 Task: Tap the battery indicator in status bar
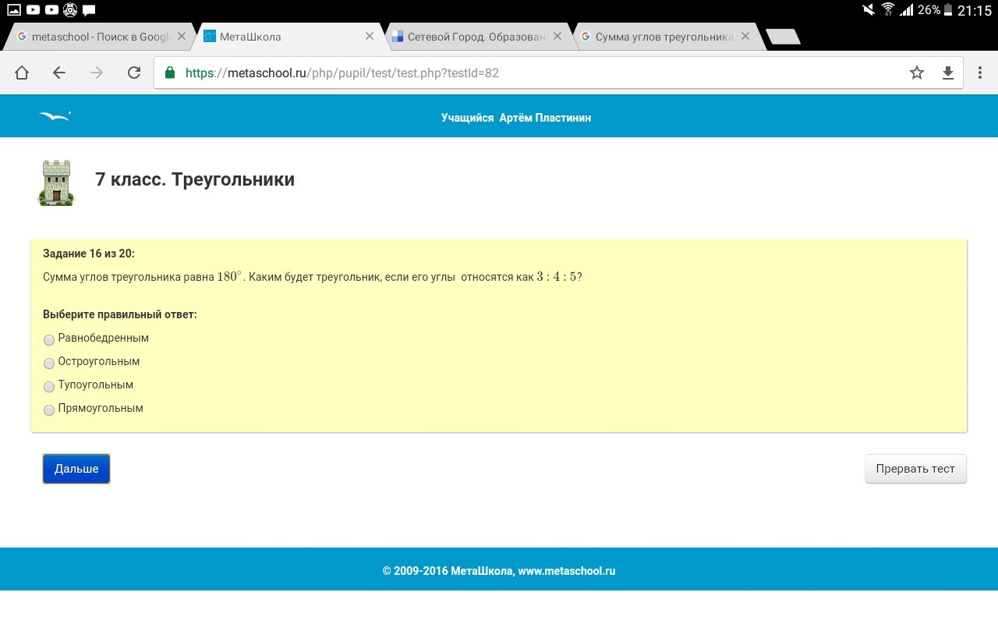pyautogui.click(x=948, y=10)
